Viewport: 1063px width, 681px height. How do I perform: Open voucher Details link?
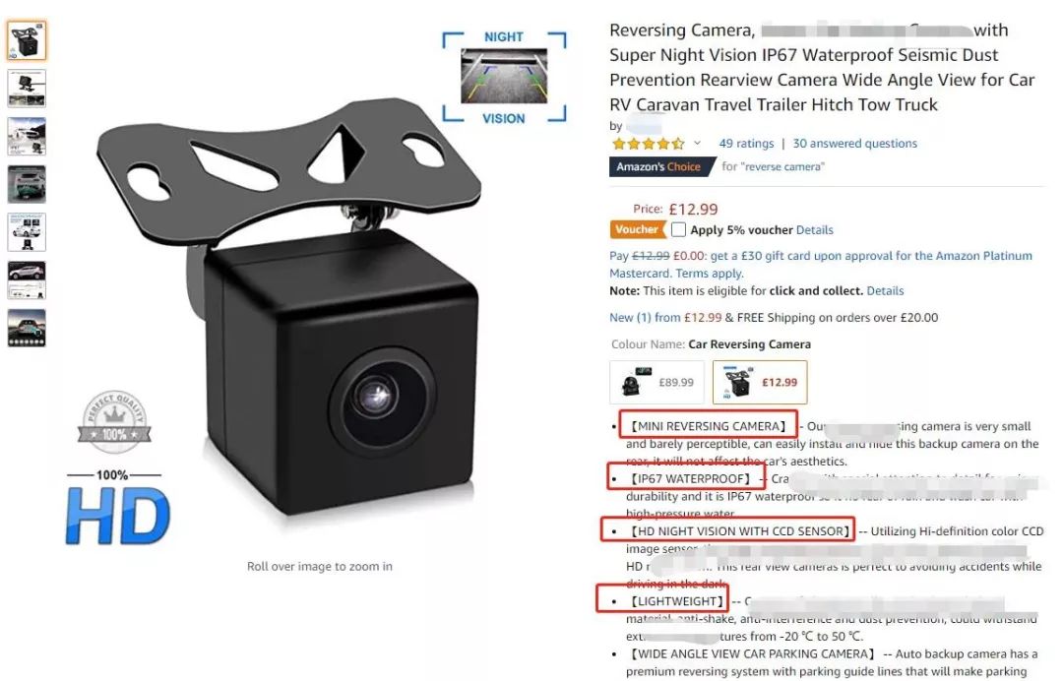[814, 229]
